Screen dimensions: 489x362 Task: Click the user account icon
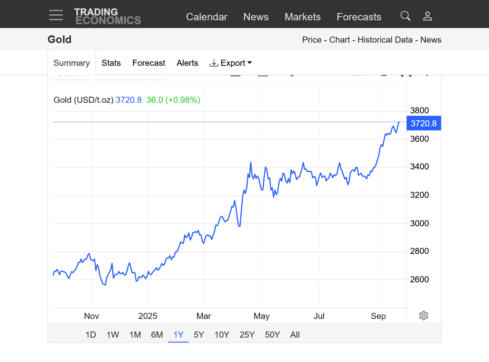point(427,16)
